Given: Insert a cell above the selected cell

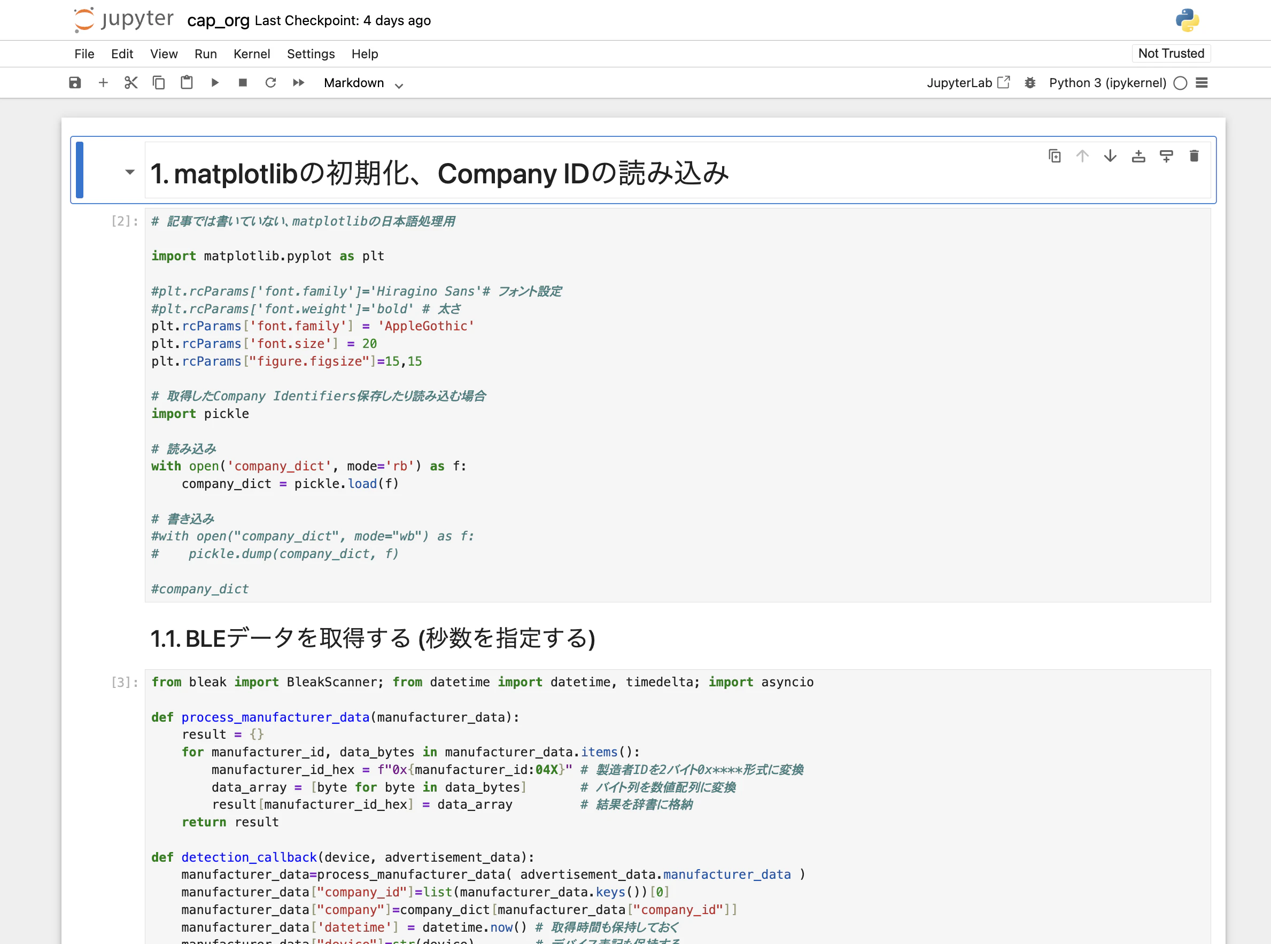Looking at the screenshot, I should pyautogui.click(x=1138, y=156).
